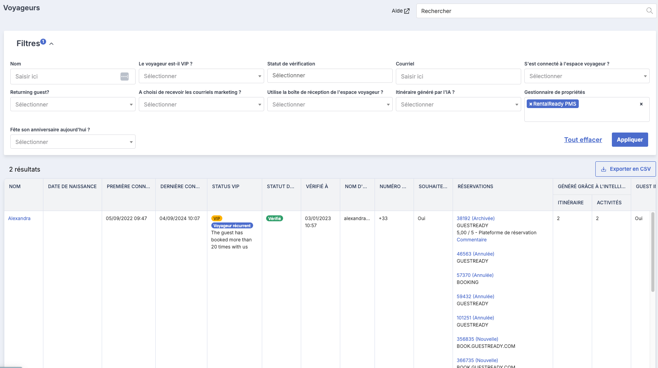Click the Filtres count badge

click(43, 41)
